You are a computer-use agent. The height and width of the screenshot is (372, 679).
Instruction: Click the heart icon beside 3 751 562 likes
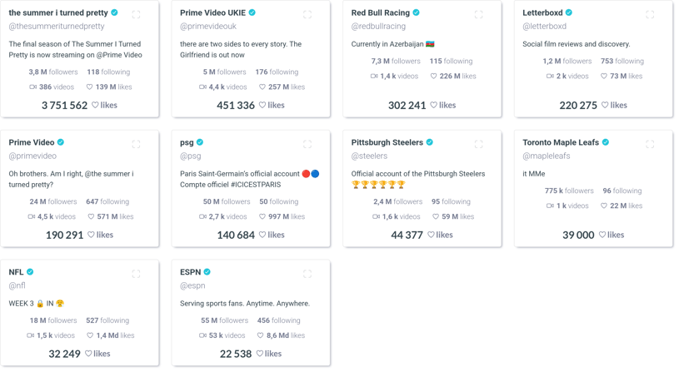pyautogui.click(x=95, y=105)
